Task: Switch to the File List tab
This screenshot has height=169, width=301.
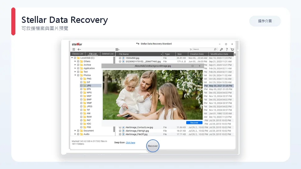Action: click(93, 54)
